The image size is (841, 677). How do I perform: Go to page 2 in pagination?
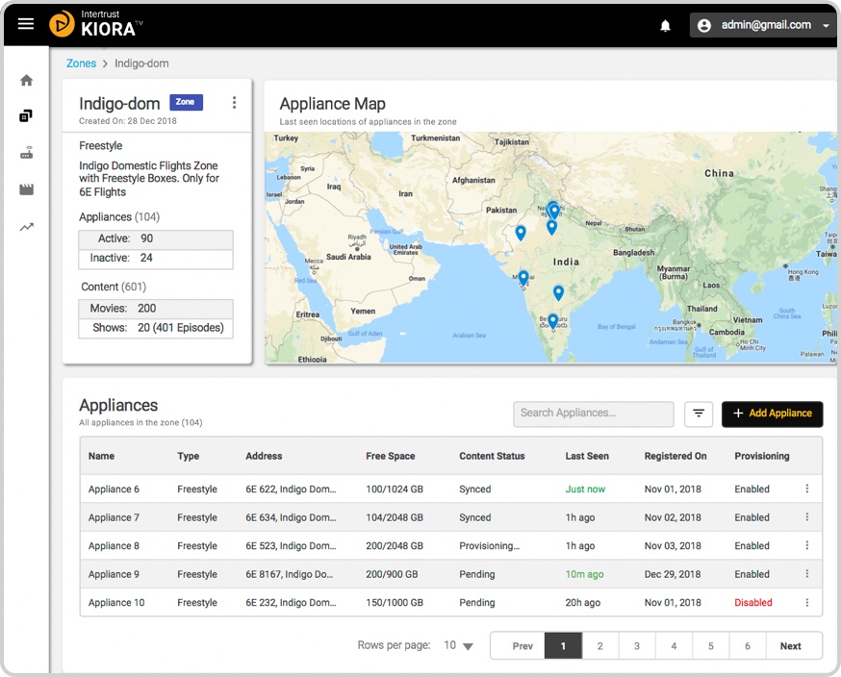point(600,646)
